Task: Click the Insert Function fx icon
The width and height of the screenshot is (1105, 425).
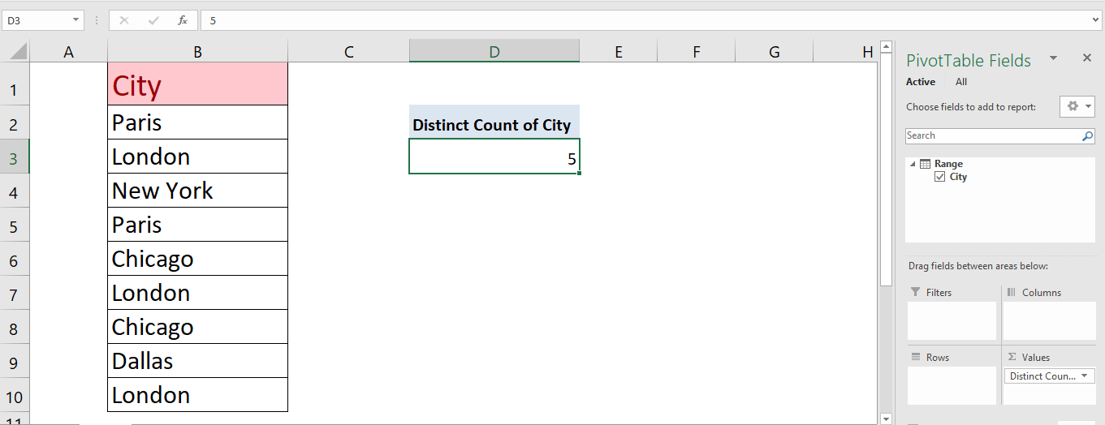Action: tap(183, 20)
